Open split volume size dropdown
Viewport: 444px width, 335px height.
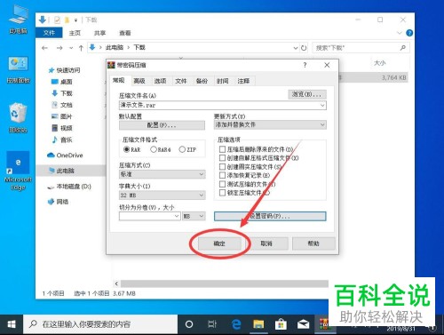(177, 216)
